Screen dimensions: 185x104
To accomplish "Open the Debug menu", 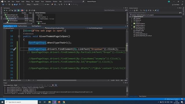I will tap(28, 1).
